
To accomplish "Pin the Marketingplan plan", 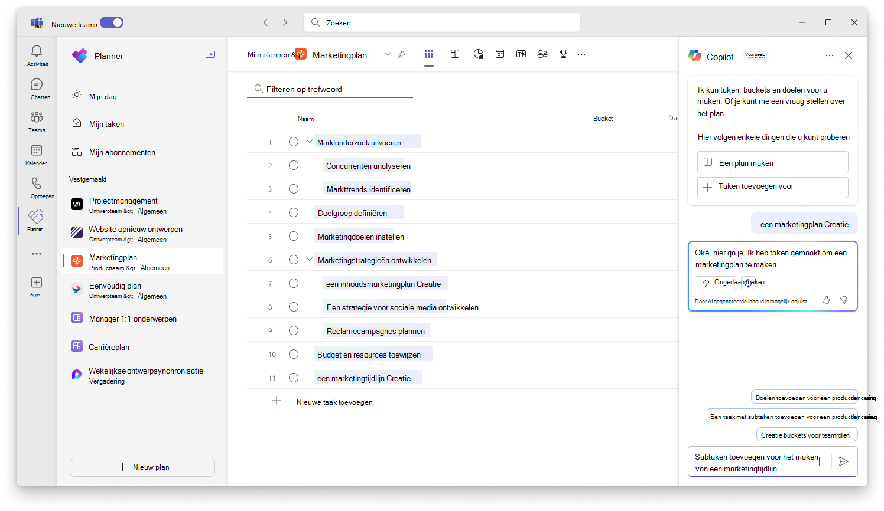I will click(402, 54).
